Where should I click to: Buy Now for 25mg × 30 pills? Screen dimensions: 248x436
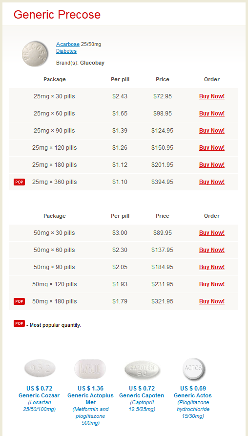point(212,96)
